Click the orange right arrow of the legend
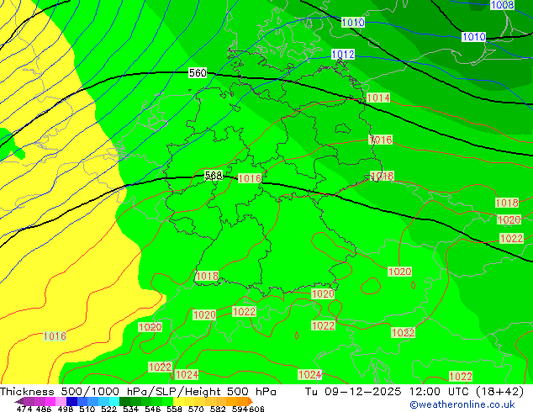Viewport: 533px width, 412px height. (251, 401)
